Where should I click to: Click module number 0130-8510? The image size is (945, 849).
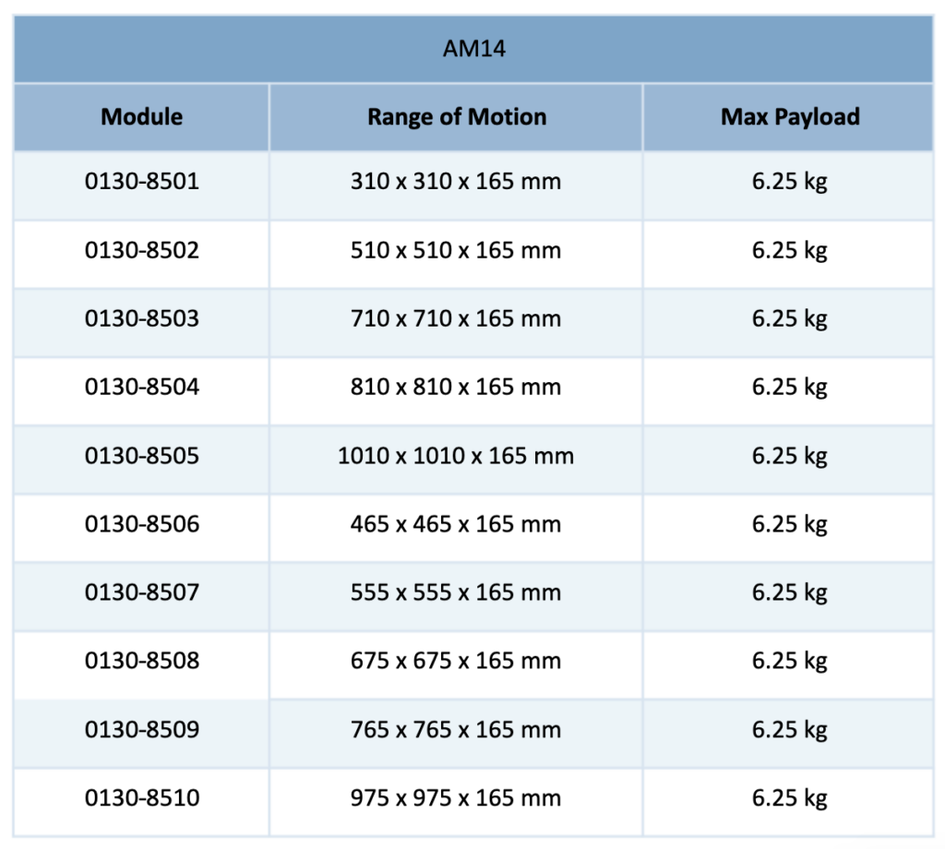(x=141, y=797)
